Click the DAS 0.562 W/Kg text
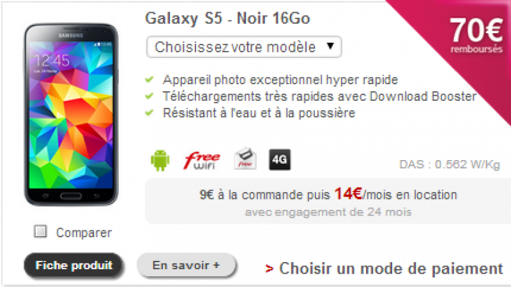This screenshot has height=287, width=511. tap(450, 165)
